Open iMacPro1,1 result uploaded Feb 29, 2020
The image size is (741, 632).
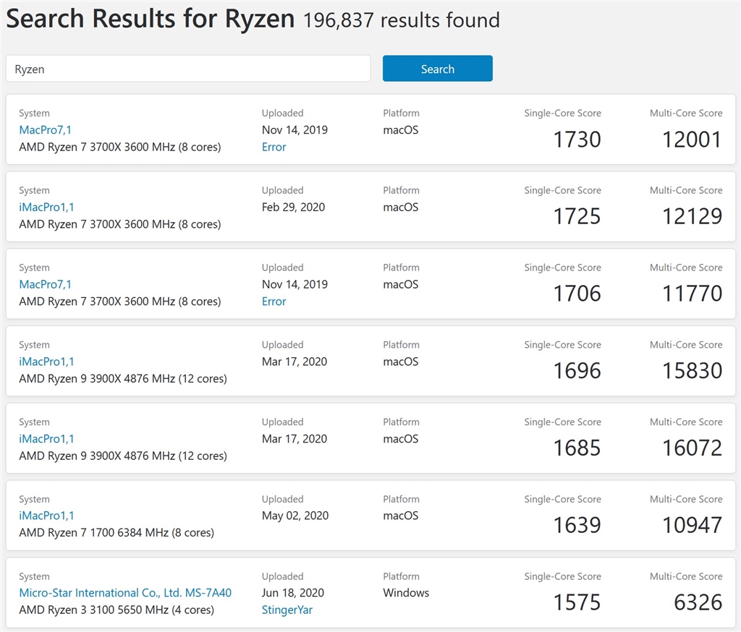[x=46, y=208]
